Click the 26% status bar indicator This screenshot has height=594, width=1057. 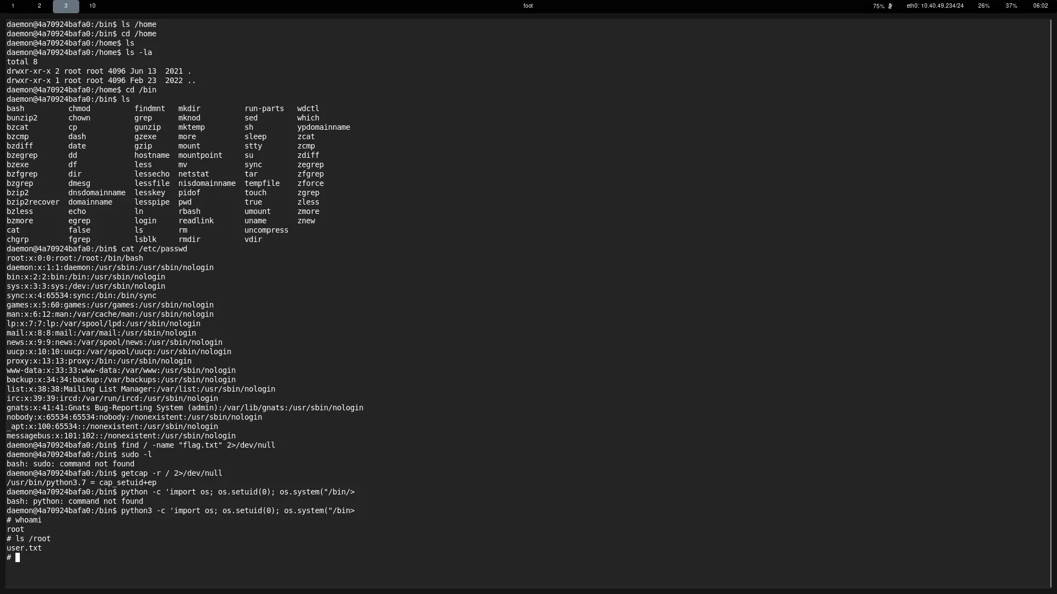[984, 6]
